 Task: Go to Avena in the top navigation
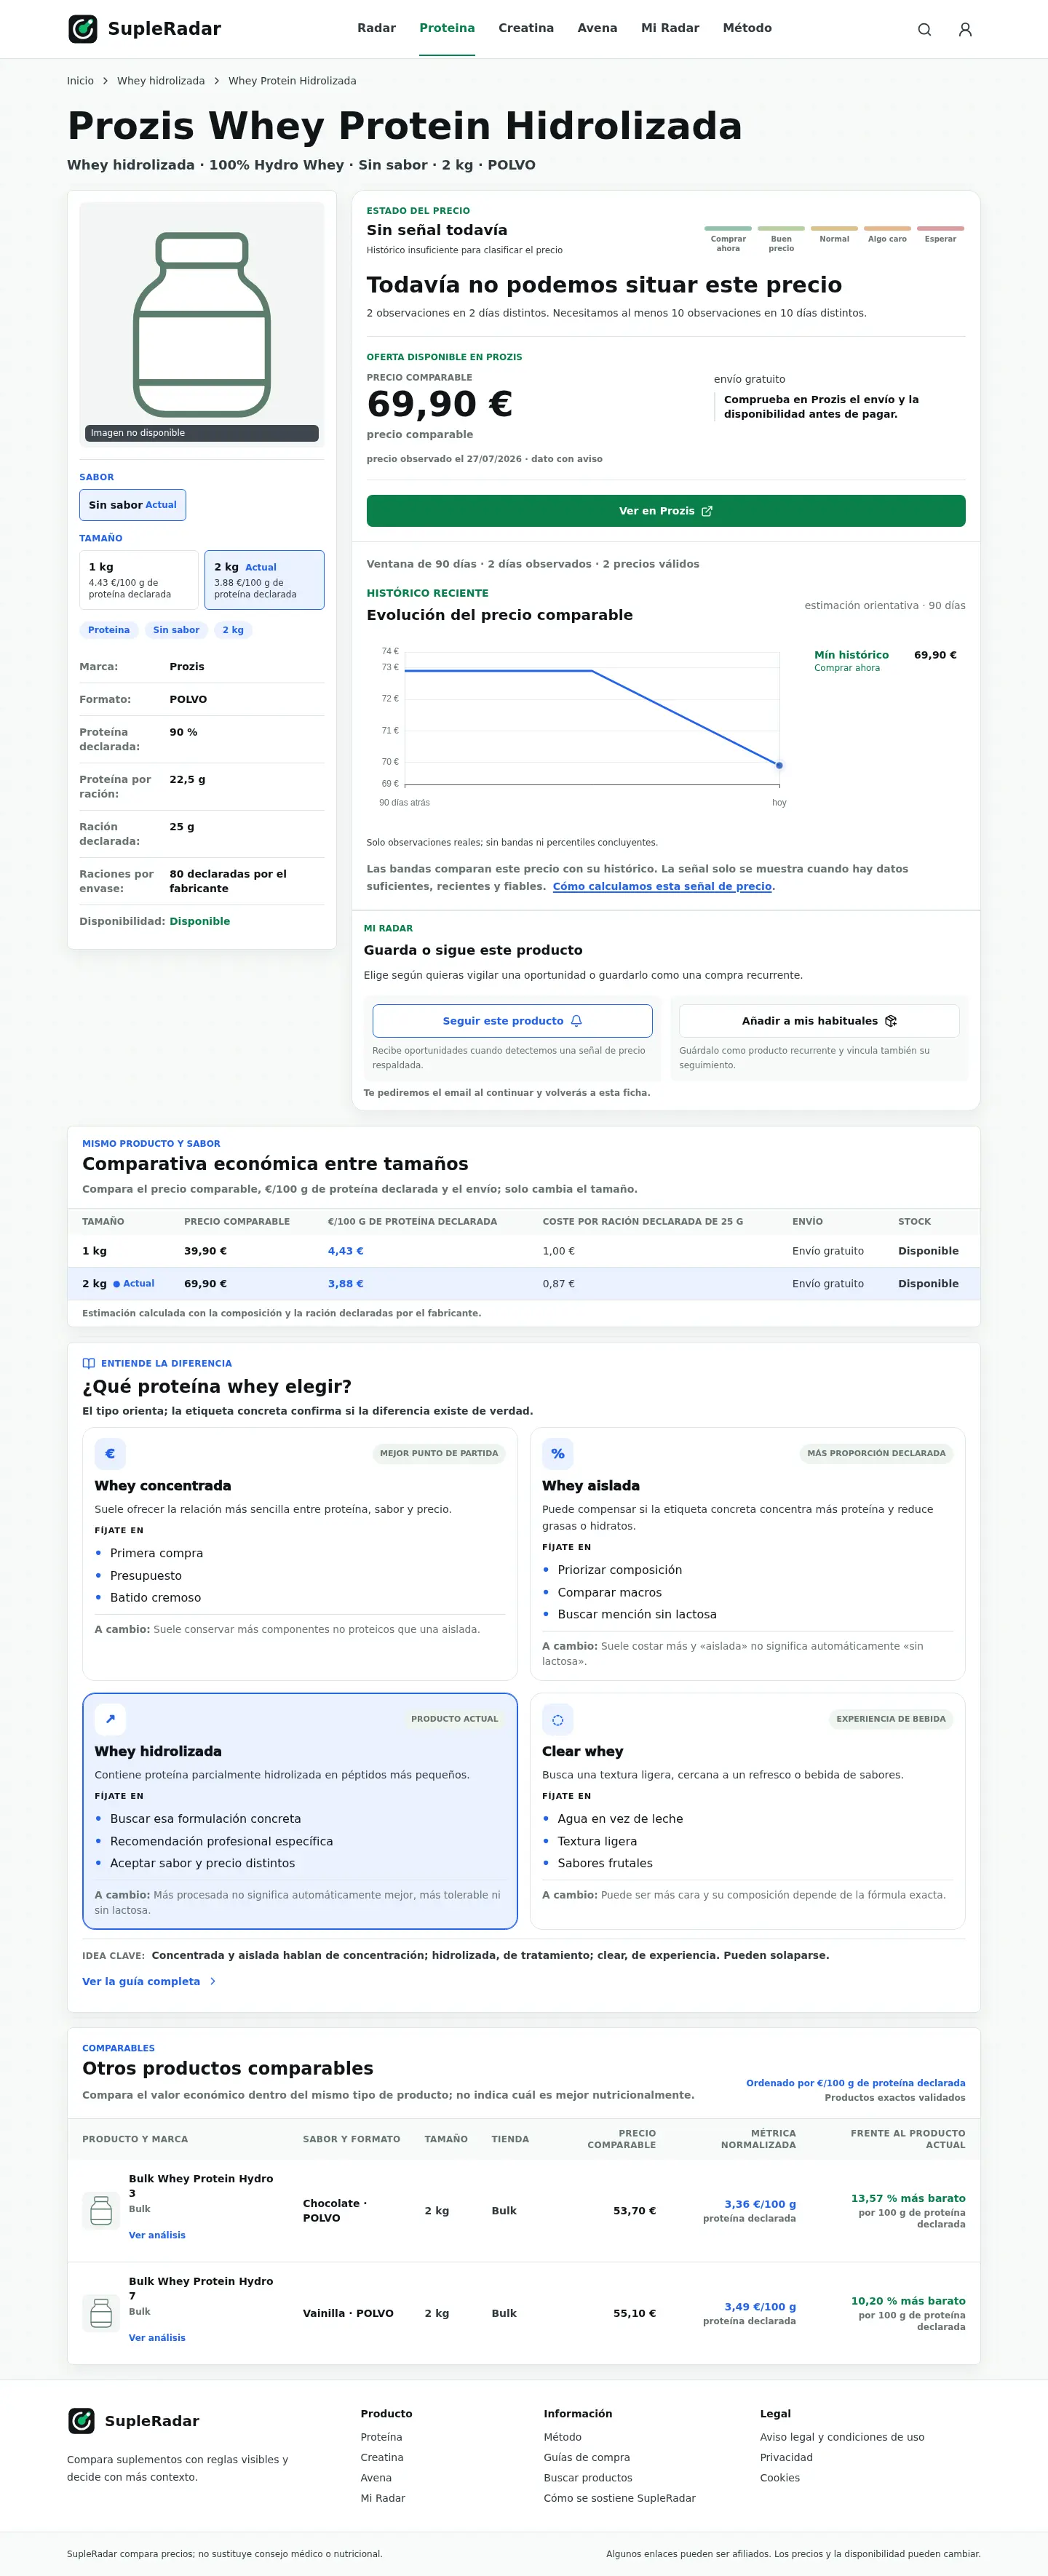(597, 28)
